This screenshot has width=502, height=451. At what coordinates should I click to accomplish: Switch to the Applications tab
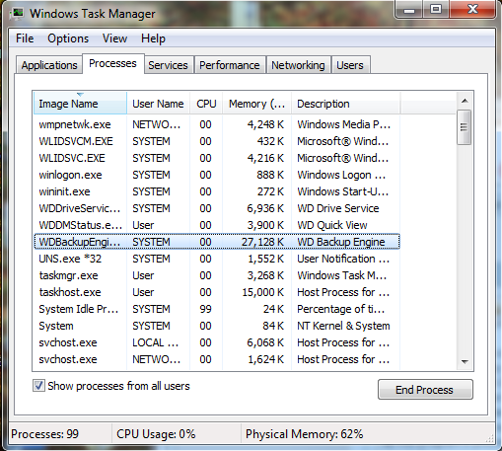click(49, 65)
